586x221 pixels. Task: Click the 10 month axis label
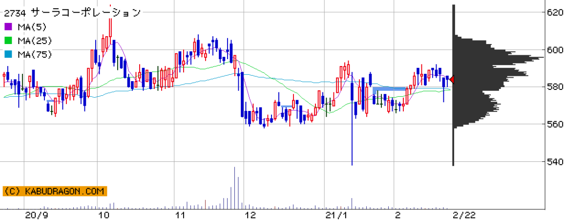pyautogui.click(x=104, y=215)
